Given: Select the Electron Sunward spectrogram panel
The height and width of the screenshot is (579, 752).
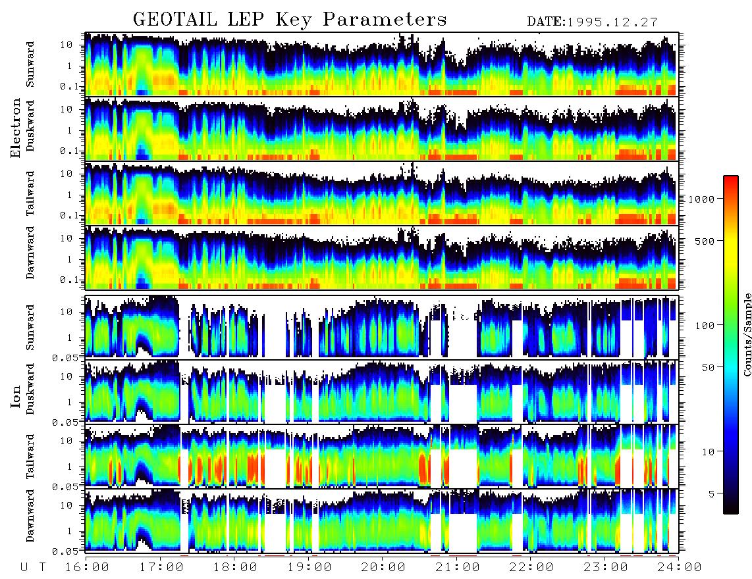Looking at the screenshot, I should coord(381,64).
